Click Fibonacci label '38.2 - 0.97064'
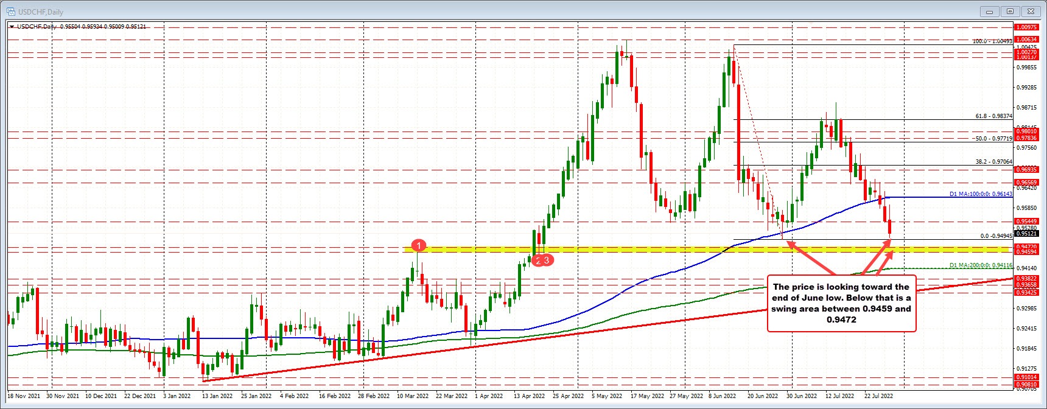Viewport: 1047px width, 409px height. [993, 162]
